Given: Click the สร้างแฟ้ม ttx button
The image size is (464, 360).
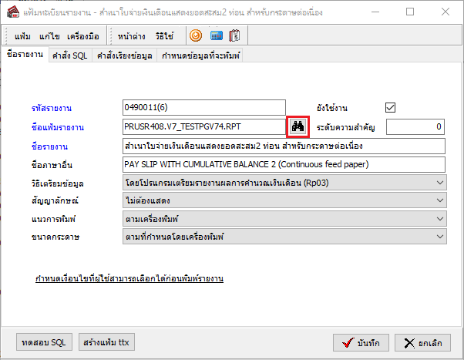Looking at the screenshot, I should (x=108, y=341).
